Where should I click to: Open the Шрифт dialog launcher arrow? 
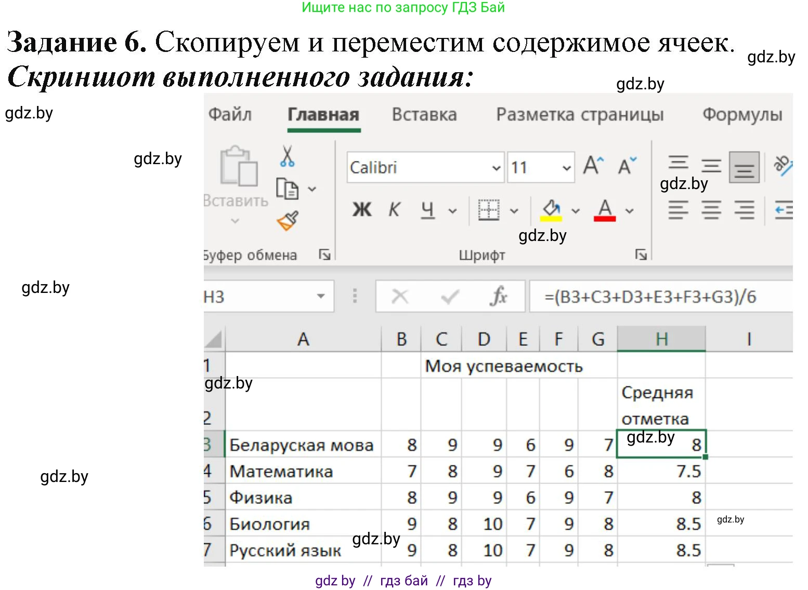pos(642,254)
